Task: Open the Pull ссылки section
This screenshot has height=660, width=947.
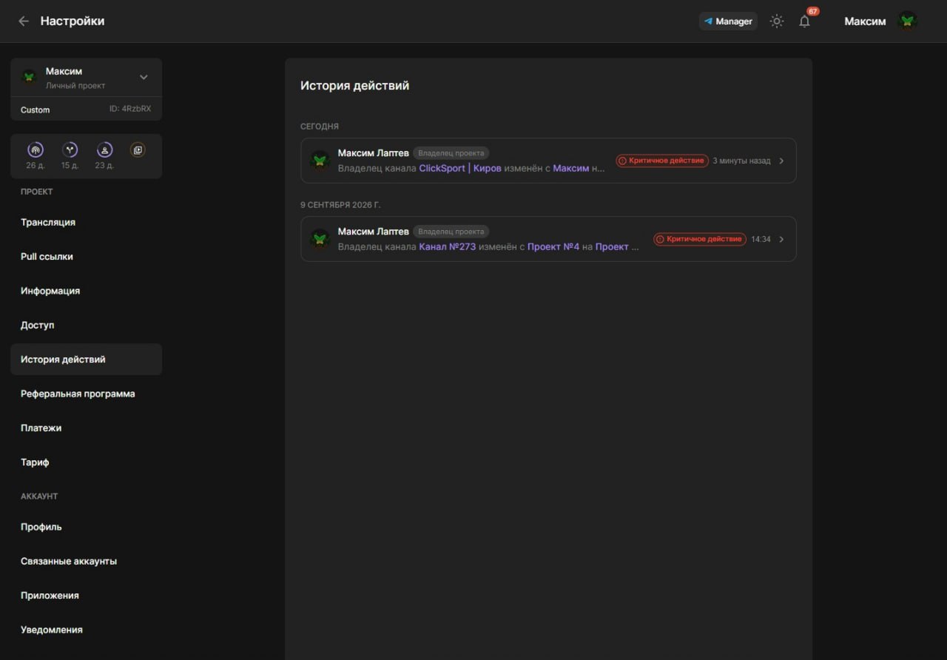Action: point(86,257)
